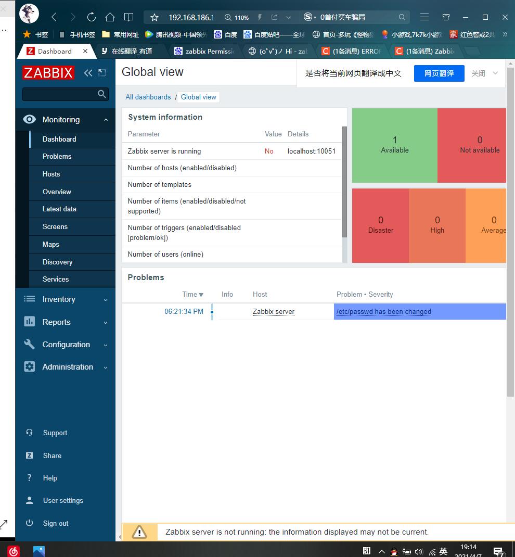Click the Zabbix logo

coord(48,73)
